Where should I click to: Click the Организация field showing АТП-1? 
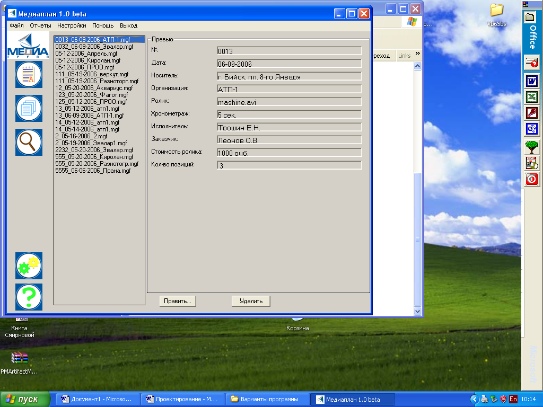click(289, 89)
